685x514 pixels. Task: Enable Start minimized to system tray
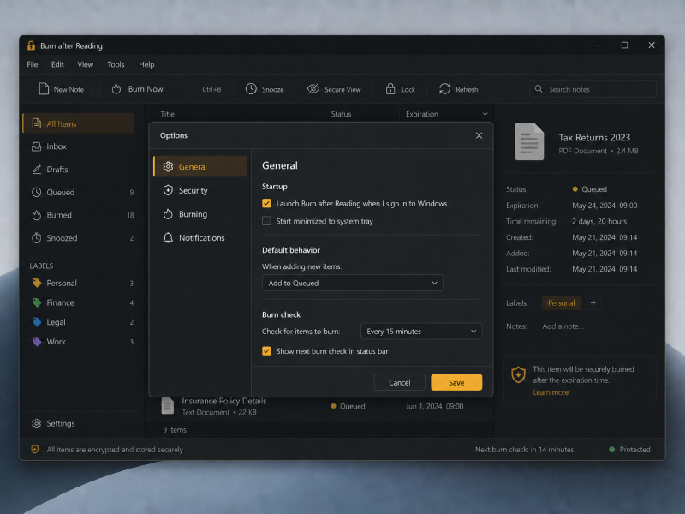click(x=266, y=221)
